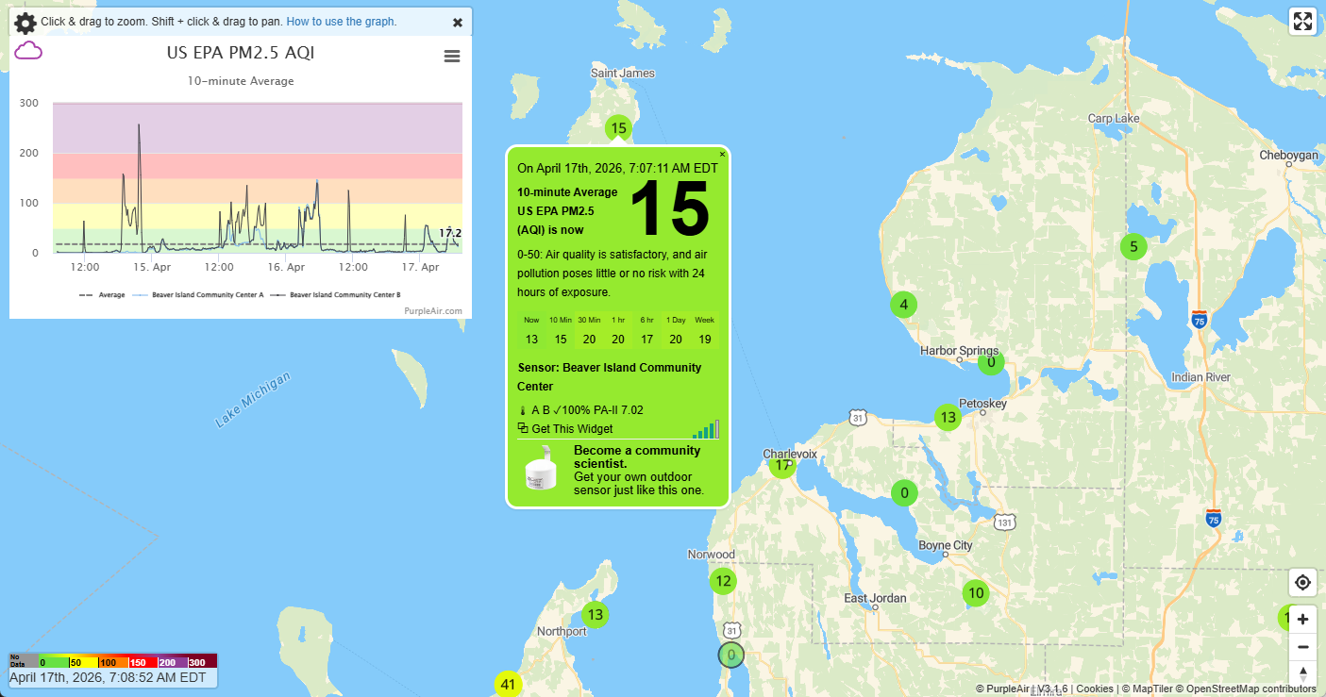Toggle Beaver Island Community Center A series
The image size is (1326, 697).
[x=199, y=295]
